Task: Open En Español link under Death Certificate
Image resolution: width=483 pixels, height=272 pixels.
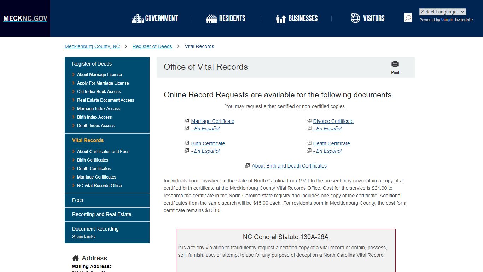Action: pos(327,151)
